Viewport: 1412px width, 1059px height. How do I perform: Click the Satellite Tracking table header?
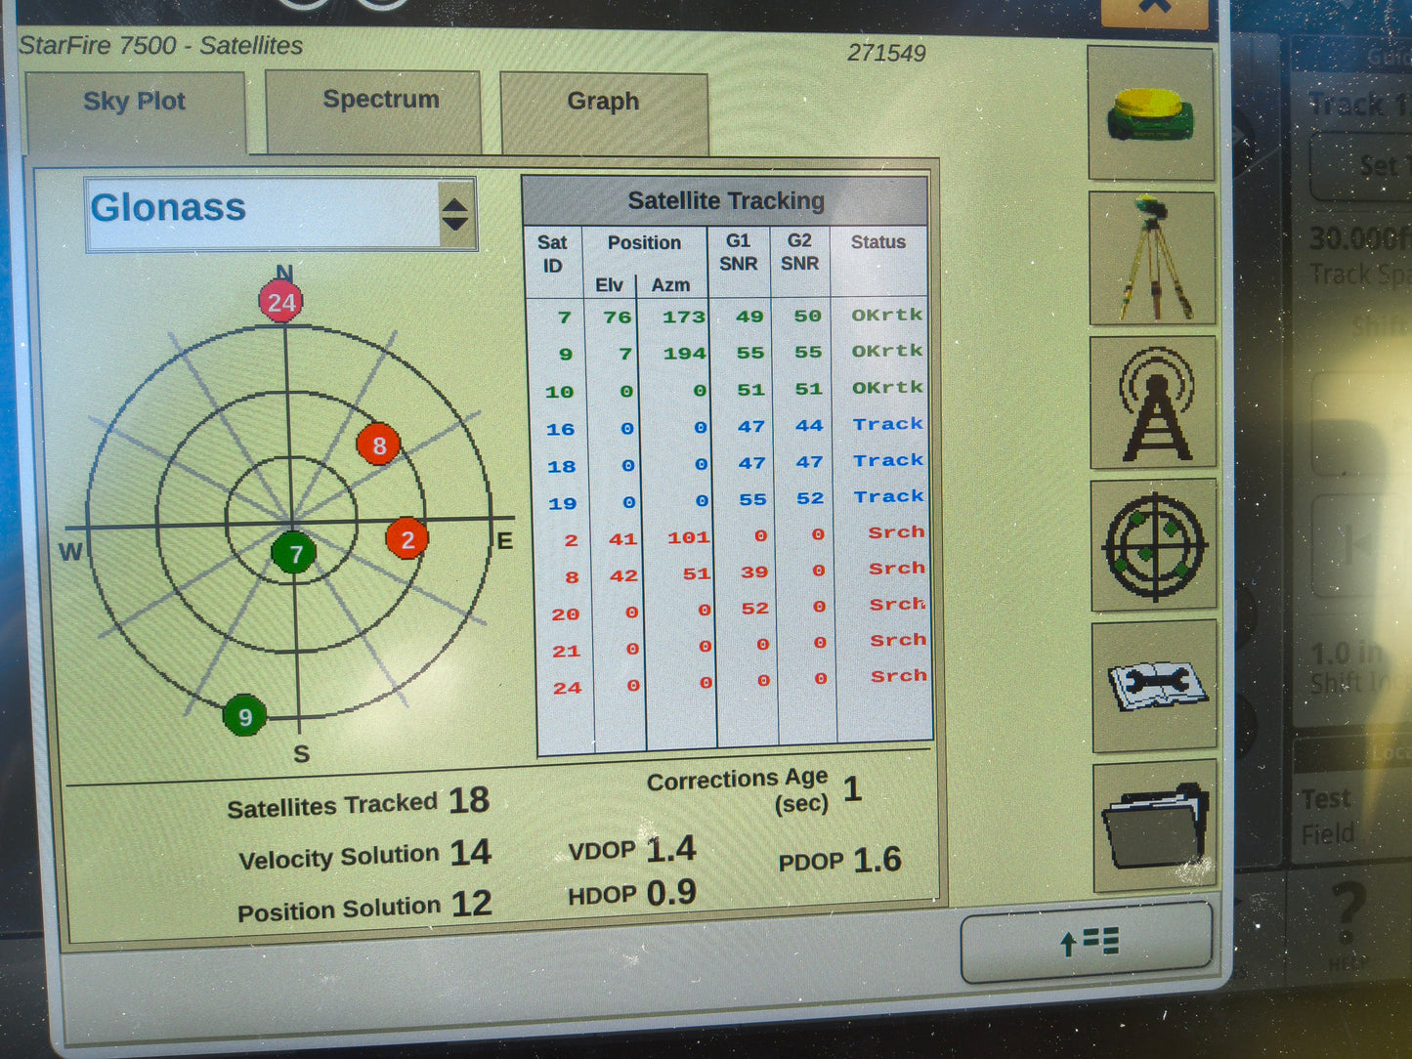click(726, 199)
